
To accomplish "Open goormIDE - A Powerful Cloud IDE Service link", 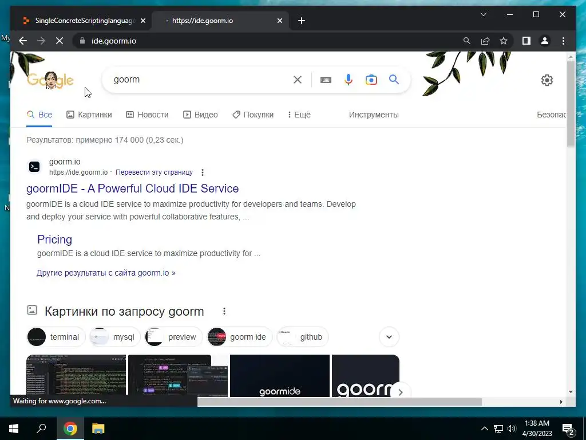I will tap(132, 188).
